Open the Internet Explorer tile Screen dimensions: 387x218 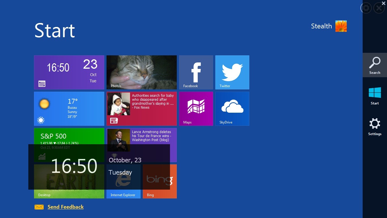[x=124, y=181]
